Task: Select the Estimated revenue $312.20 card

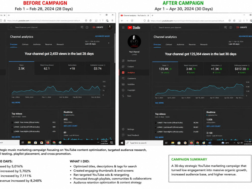Action: click(x=241, y=69)
